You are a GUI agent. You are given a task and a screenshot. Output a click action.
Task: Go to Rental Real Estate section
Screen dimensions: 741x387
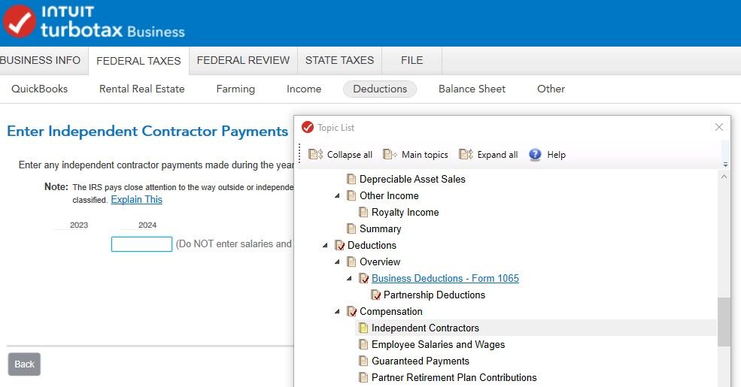tap(141, 89)
